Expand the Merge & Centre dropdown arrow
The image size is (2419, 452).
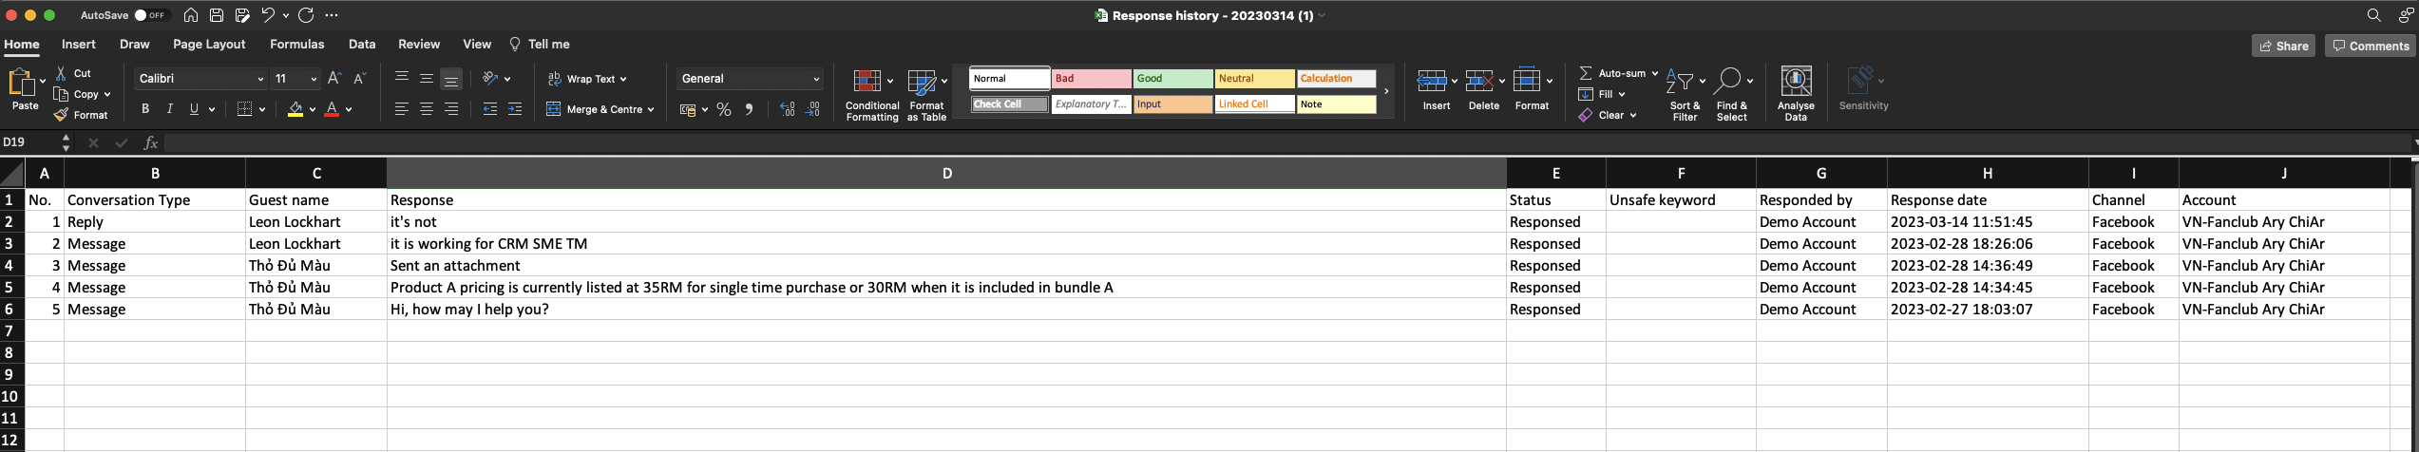[x=651, y=110]
